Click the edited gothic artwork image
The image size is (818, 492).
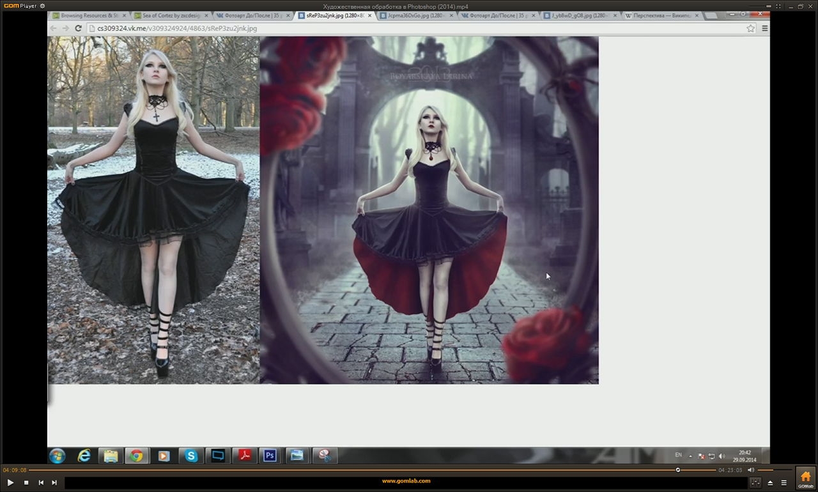[429, 210]
